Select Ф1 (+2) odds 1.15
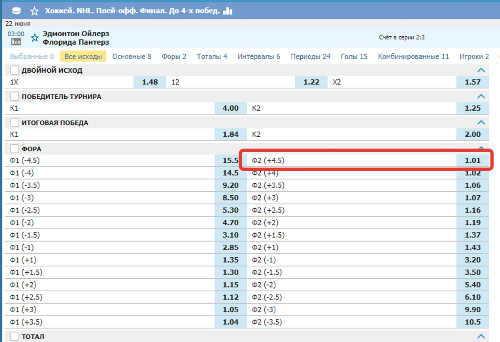This screenshot has width=500, height=342. point(230,285)
